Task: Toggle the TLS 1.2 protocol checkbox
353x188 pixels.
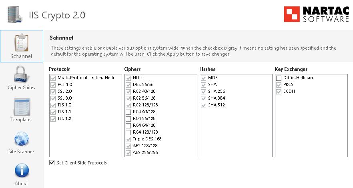Action: point(53,119)
